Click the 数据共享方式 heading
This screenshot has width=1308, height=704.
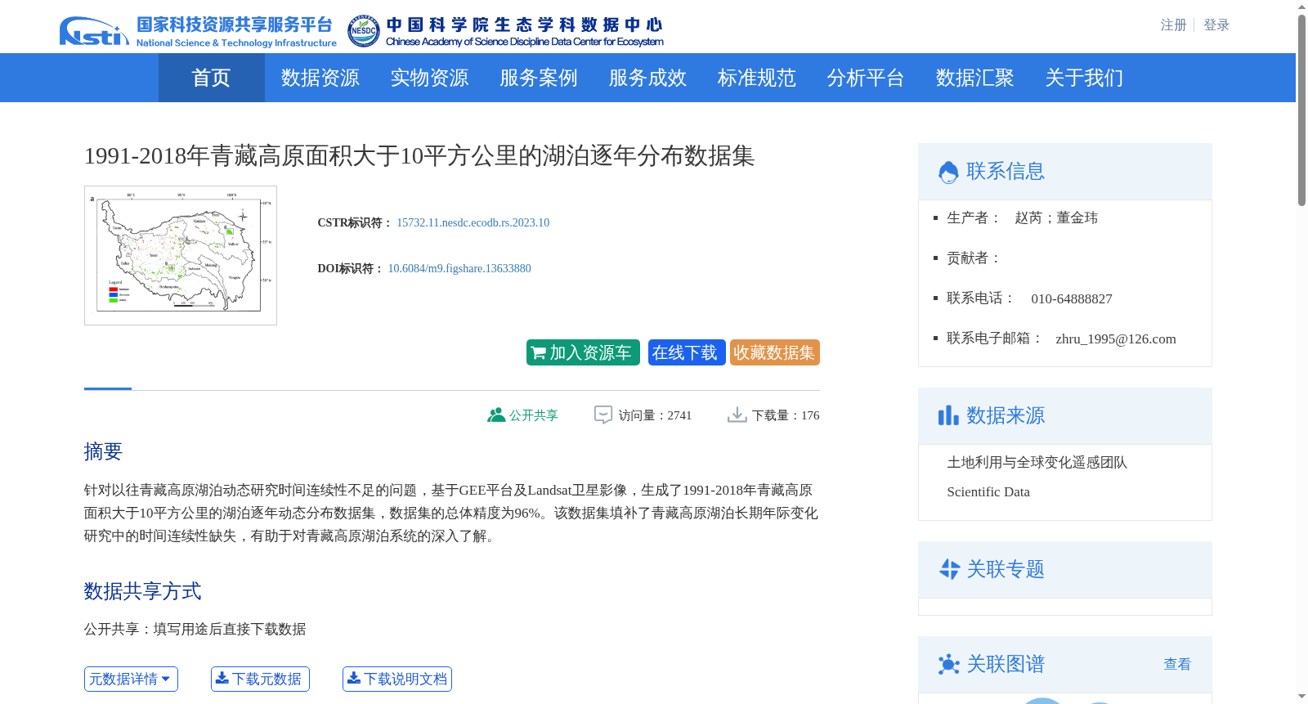click(x=142, y=591)
